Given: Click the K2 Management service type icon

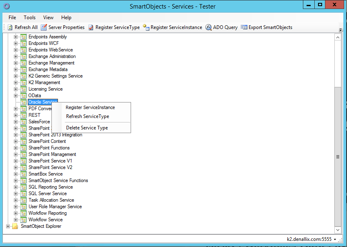Looking at the screenshot, I should [x=23, y=82].
